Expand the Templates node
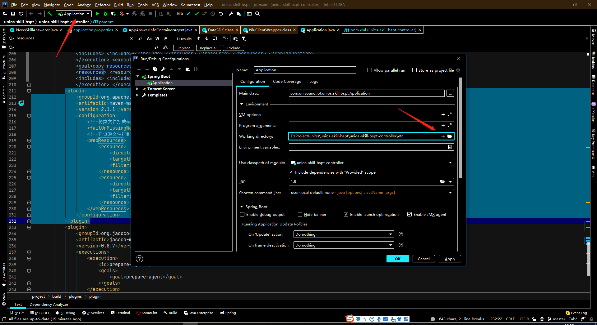The height and width of the screenshot is (325, 597). 138,95
